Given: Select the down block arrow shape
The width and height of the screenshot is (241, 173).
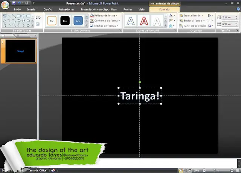Looking at the screenshot, I should coord(23,21).
